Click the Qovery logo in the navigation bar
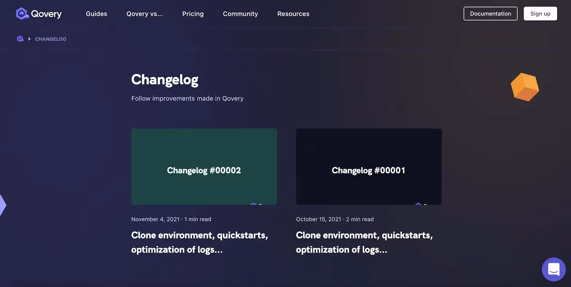 tap(38, 13)
